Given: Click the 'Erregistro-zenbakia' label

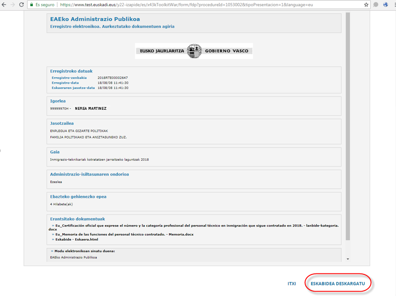Looking at the screenshot, I should coord(69,78).
